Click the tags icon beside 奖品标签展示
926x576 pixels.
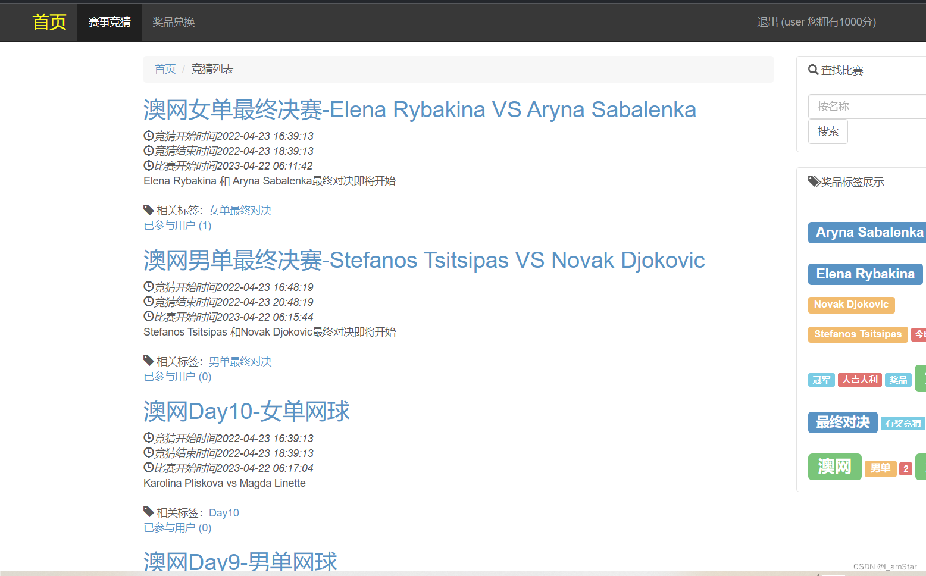click(x=814, y=181)
